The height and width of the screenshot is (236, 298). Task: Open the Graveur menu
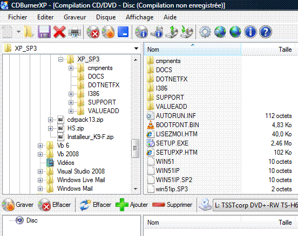(75, 17)
